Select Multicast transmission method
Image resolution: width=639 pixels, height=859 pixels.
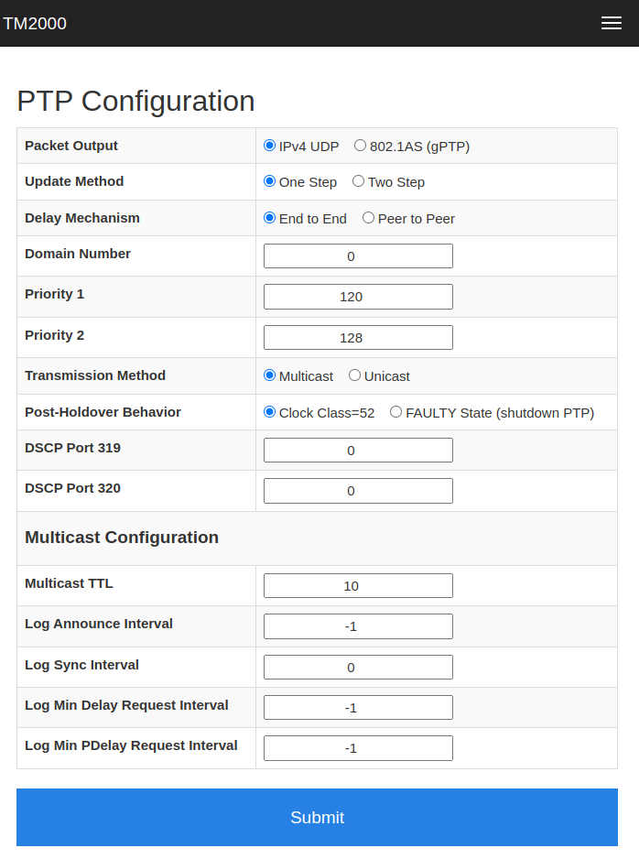coord(269,375)
